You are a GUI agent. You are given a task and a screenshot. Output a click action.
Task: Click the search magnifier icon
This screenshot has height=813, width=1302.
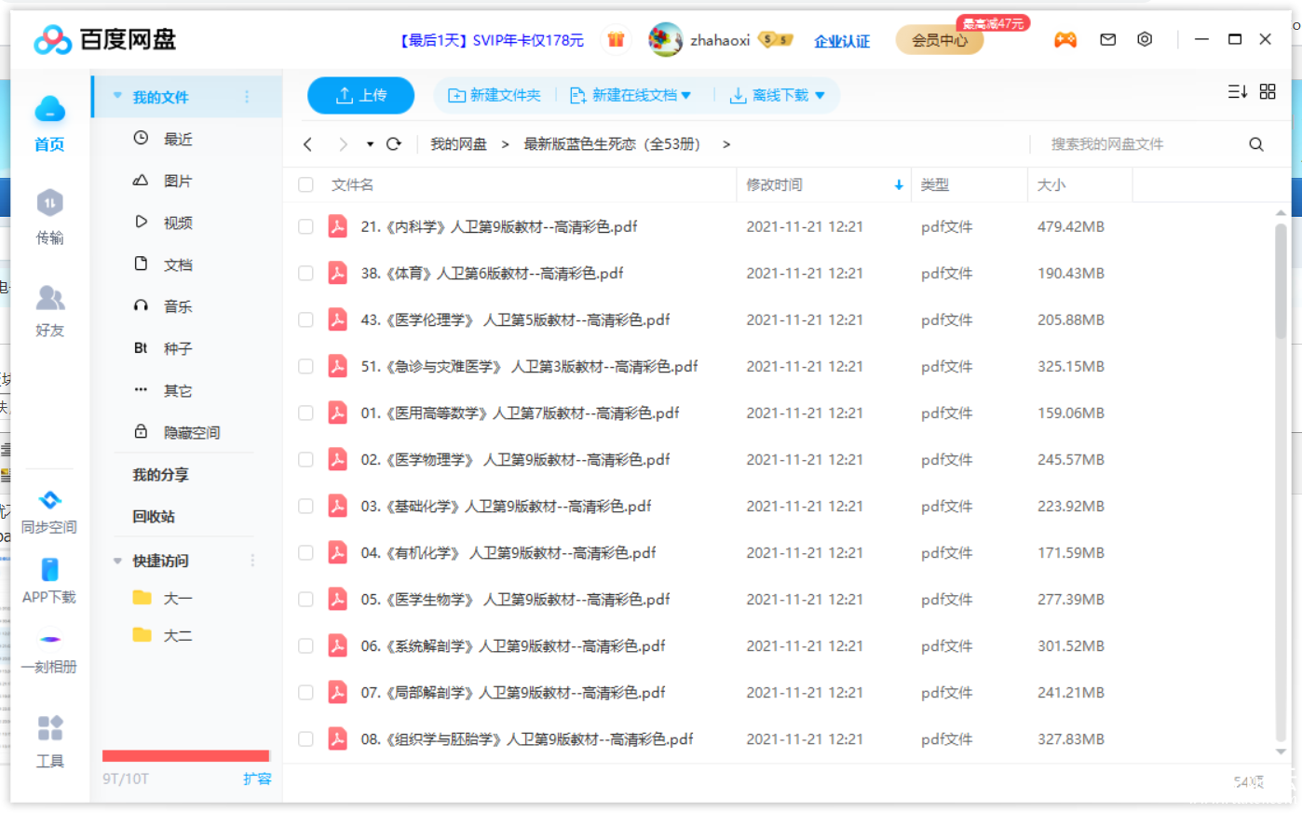point(1256,144)
